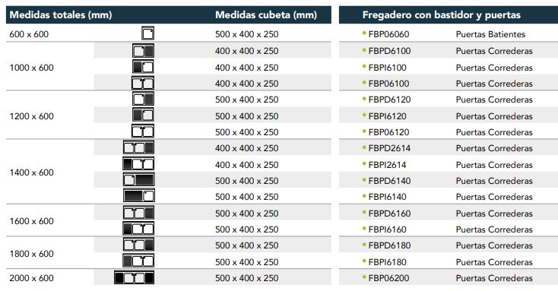Click the sink diagram next to FBPD6120
558x291 pixels.
pos(143,99)
